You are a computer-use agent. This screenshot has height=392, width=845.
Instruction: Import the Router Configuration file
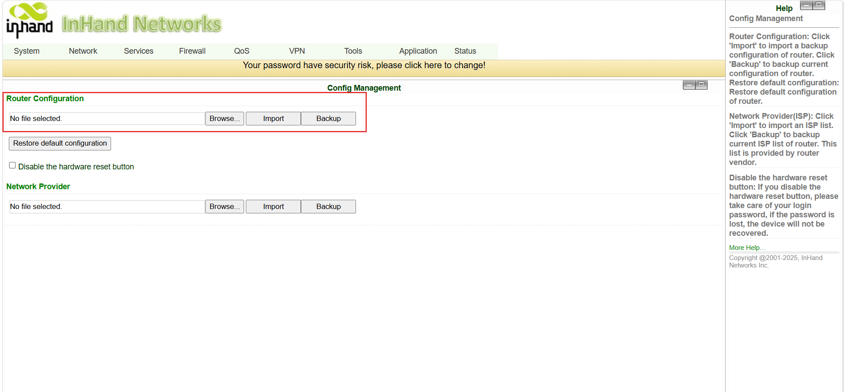click(273, 118)
